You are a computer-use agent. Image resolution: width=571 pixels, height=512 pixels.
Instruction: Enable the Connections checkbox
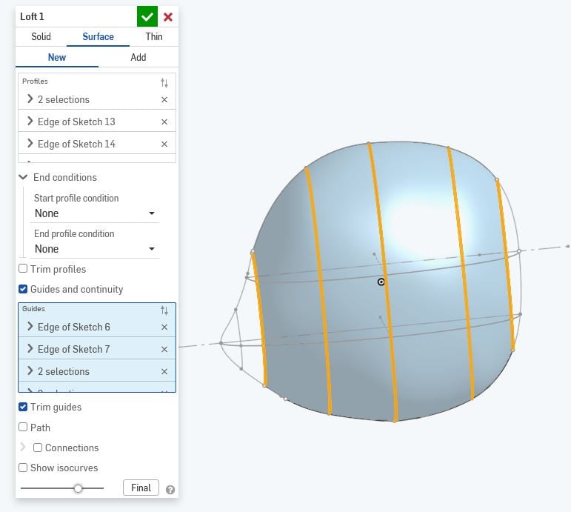pyautogui.click(x=38, y=448)
